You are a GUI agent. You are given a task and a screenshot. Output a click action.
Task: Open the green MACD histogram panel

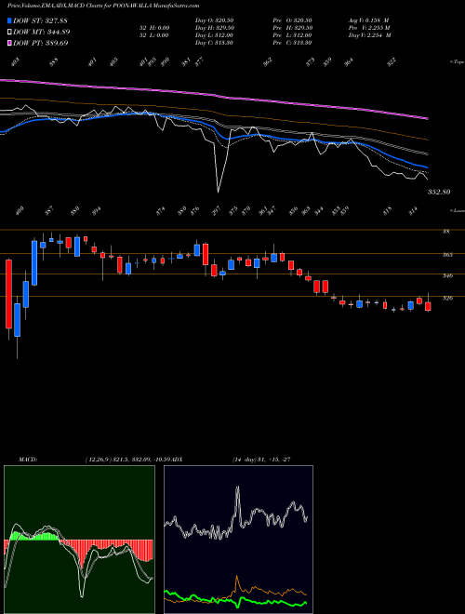click(x=79, y=540)
